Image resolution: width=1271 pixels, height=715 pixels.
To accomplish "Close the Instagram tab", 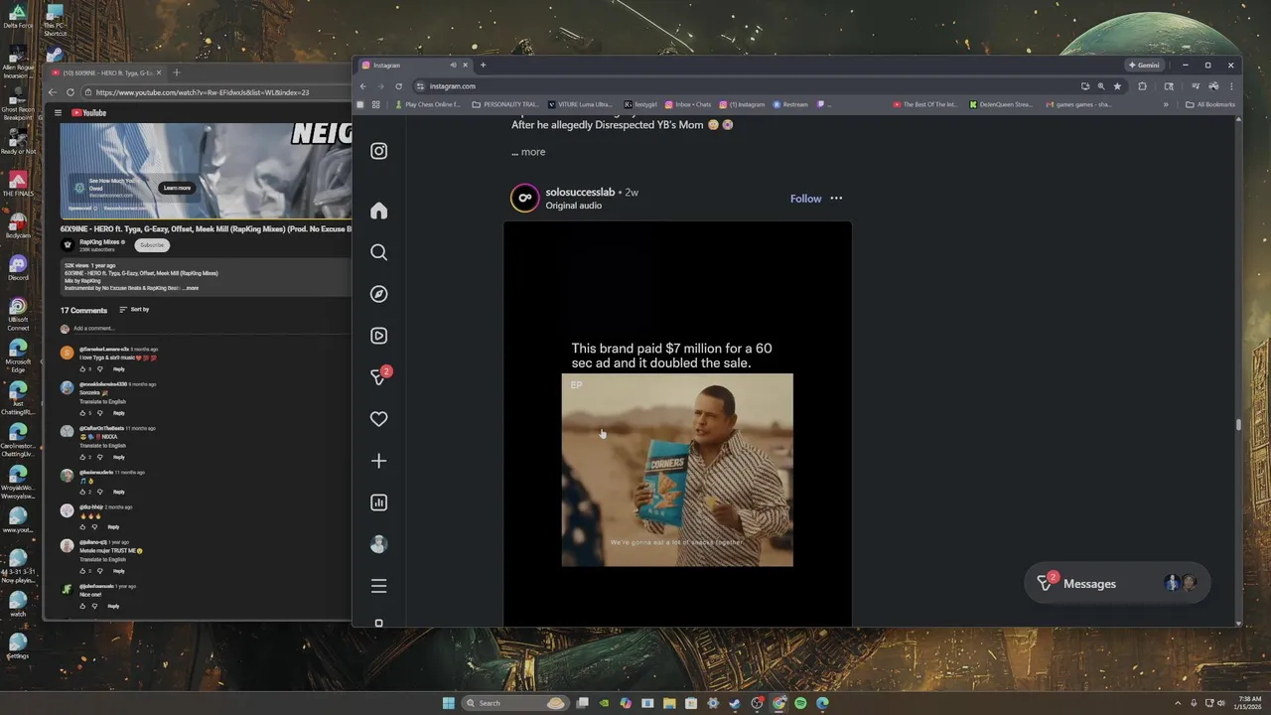I will click(465, 66).
